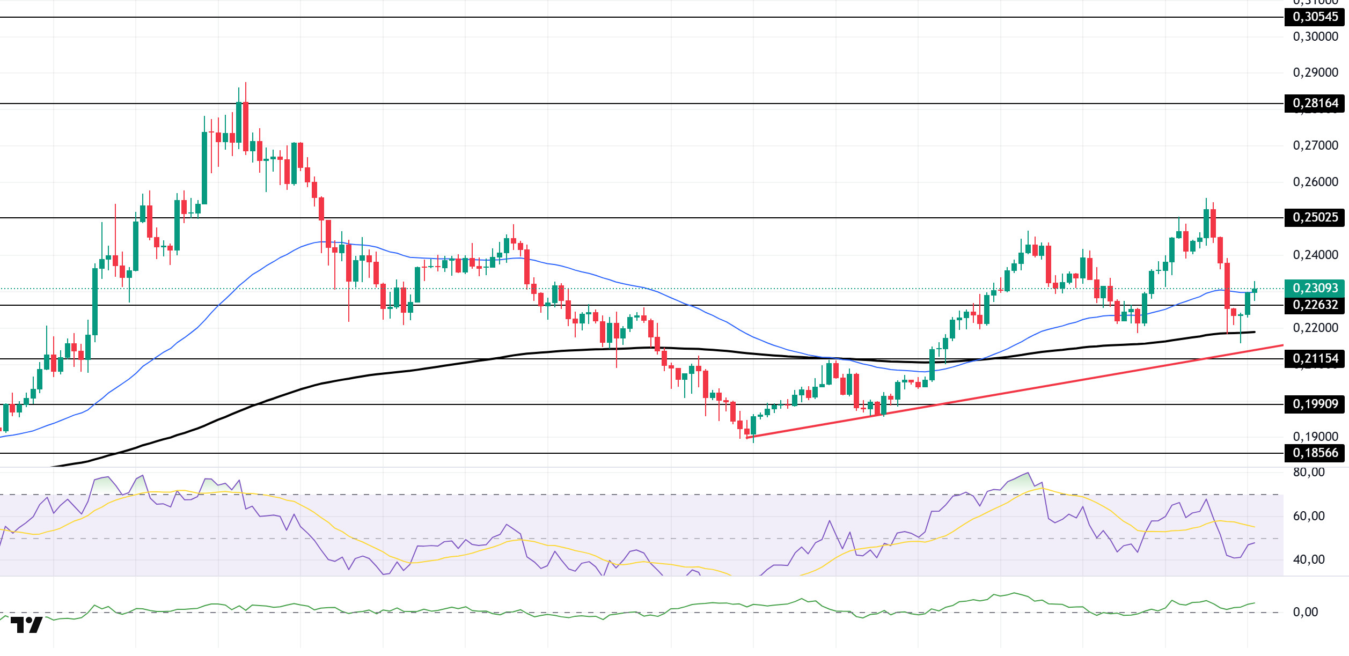
Task: Click the green current price 0,23093 label
Action: pos(1315,288)
